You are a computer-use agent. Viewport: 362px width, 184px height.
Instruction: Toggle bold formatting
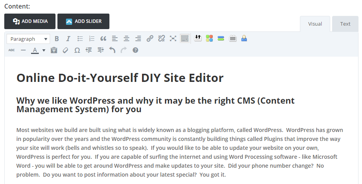(x=57, y=39)
